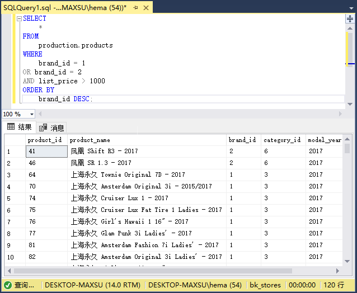Click the results horizontal scroll right arrow
357x293 pixels.
[337, 271]
